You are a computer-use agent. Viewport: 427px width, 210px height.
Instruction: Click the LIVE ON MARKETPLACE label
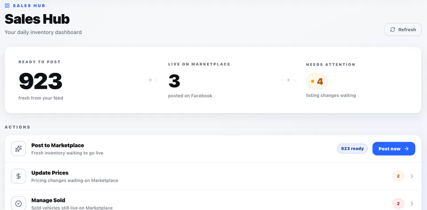199,64
